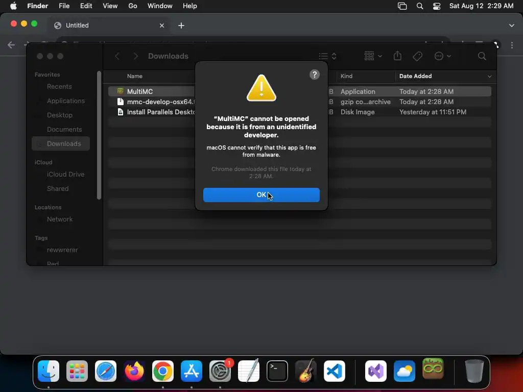Launch Launchpad from the Dock

click(x=77, y=371)
